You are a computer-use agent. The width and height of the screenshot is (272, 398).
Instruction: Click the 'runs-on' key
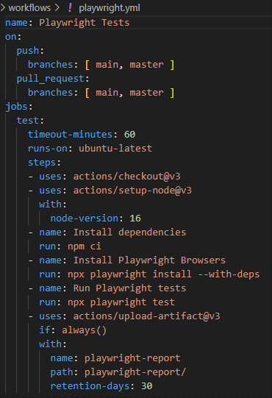[x=48, y=148]
